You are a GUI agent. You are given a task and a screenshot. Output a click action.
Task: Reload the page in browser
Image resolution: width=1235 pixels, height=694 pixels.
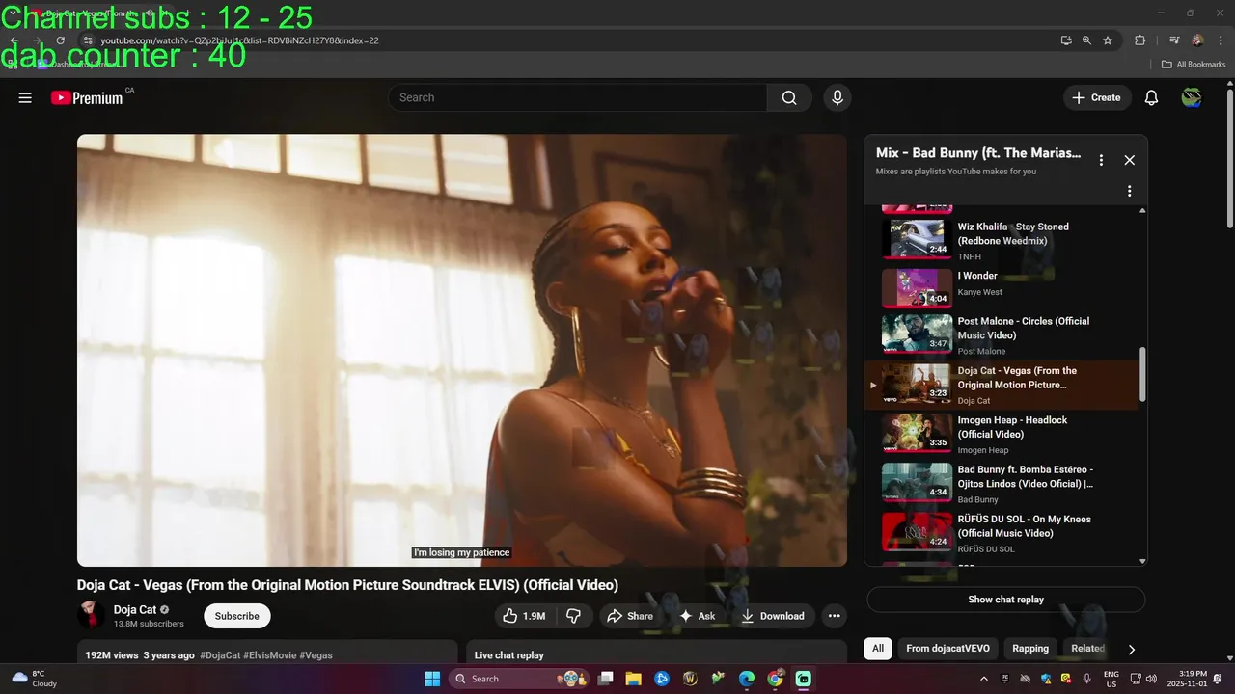pyautogui.click(x=60, y=40)
